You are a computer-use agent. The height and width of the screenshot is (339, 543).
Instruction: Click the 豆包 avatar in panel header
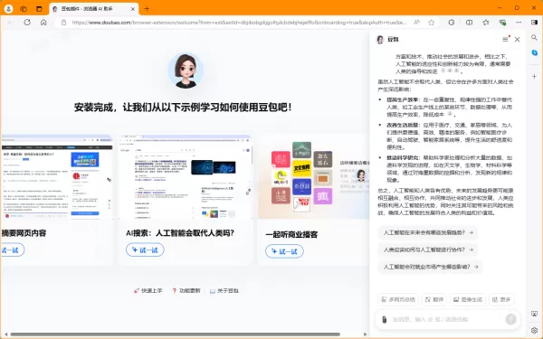pyautogui.click(x=380, y=40)
